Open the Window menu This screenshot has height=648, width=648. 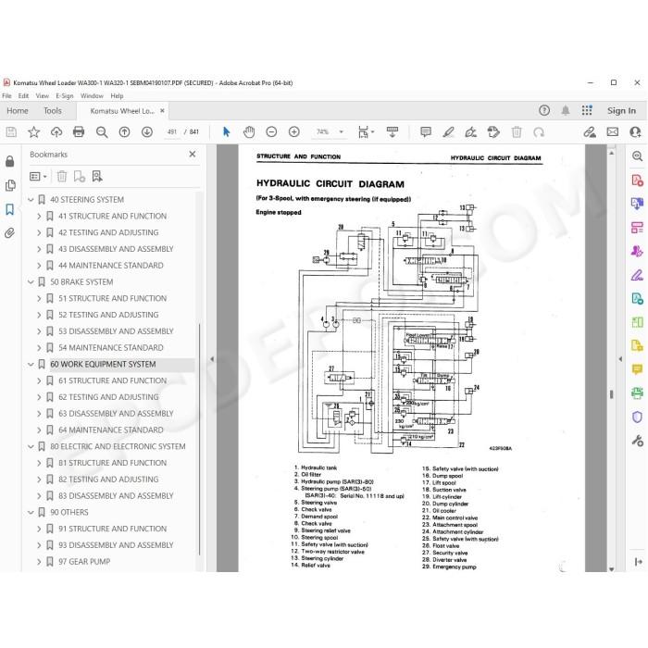coord(92,96)
